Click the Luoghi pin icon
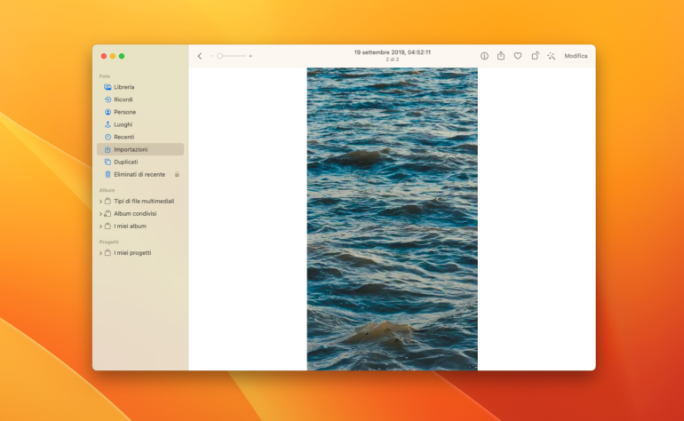This screenshot has width=684, height=421. click(x=107, y=124)
